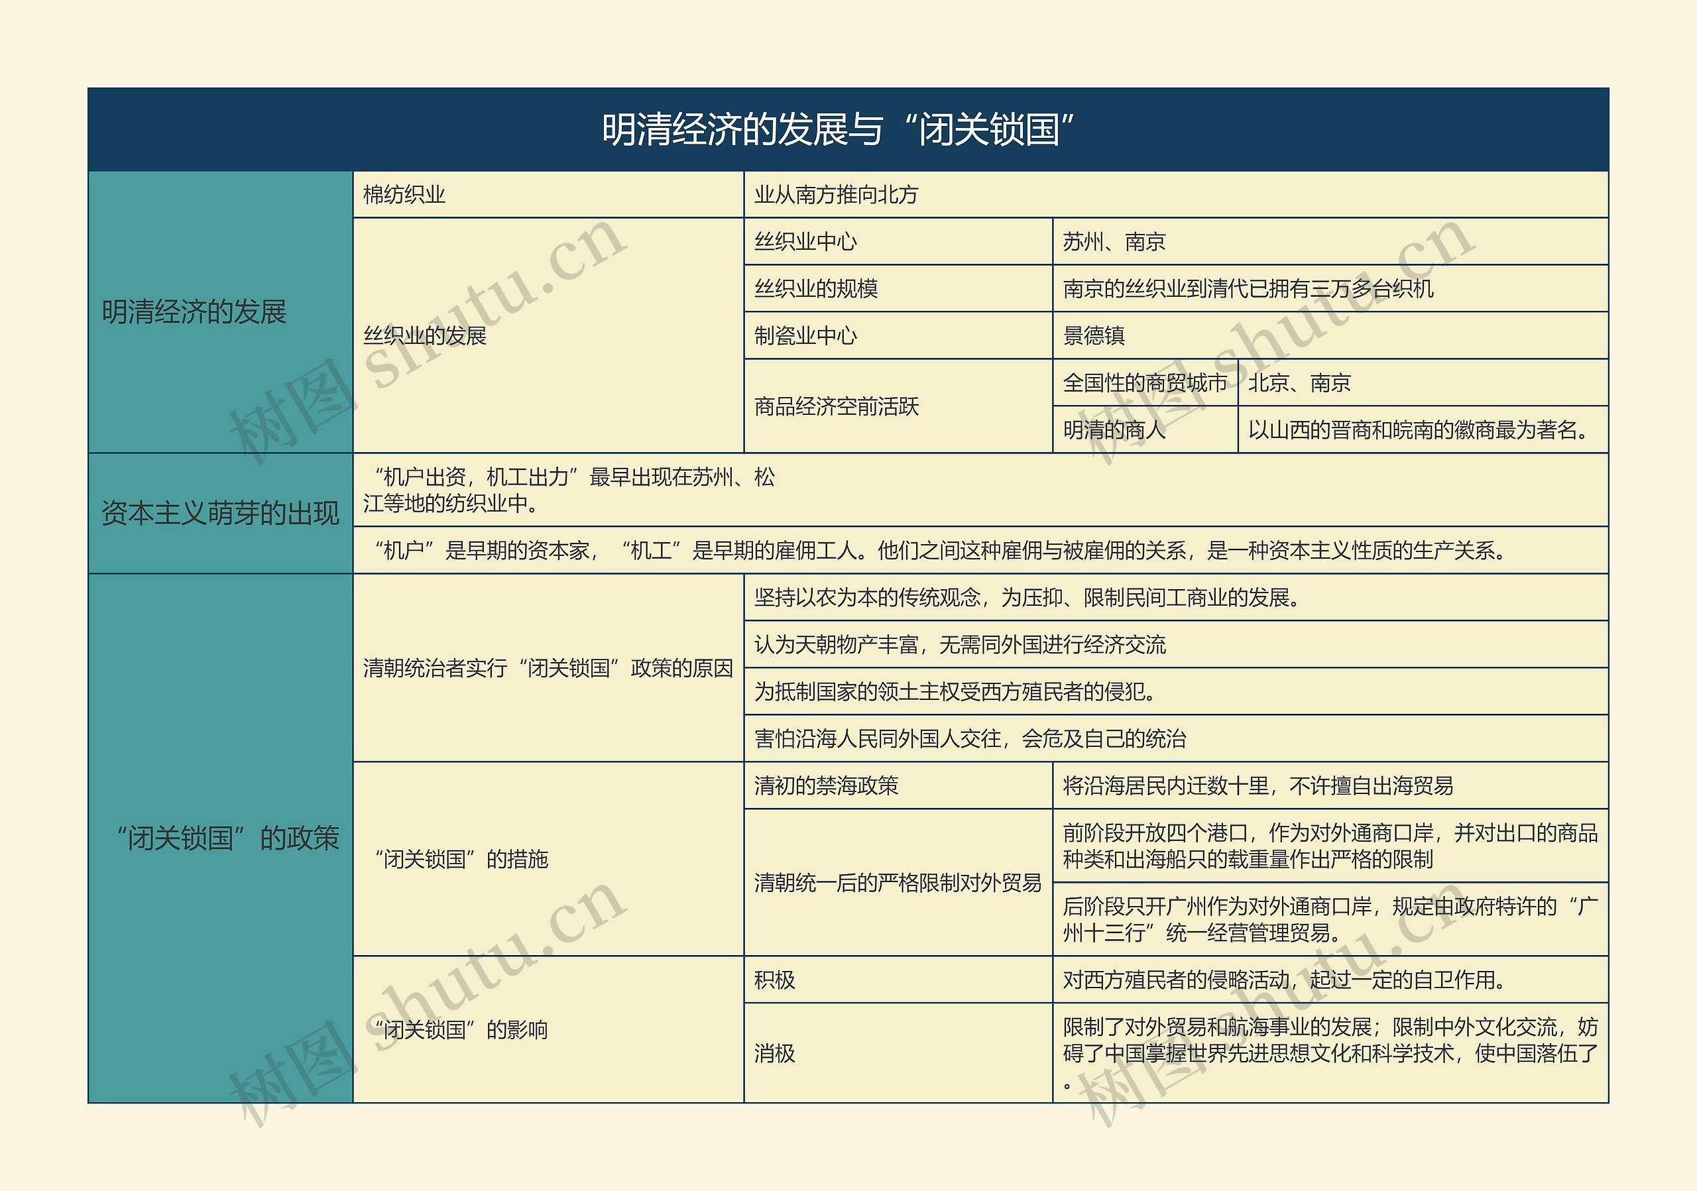Click the 清初的禁海政策 cell
The height and width of the screenshot is (1191, 1697).
point(898,785)
